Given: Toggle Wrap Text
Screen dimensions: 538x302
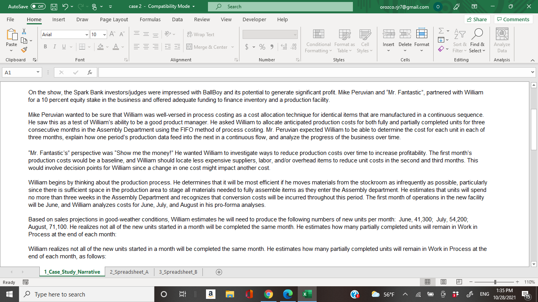Looking at the screenshot, I should pos(200,35).
